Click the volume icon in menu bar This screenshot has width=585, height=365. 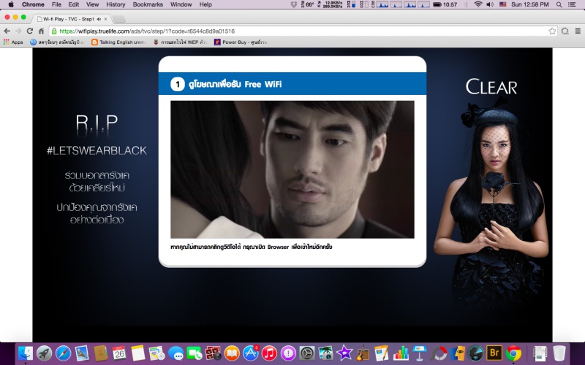[490, 4]
